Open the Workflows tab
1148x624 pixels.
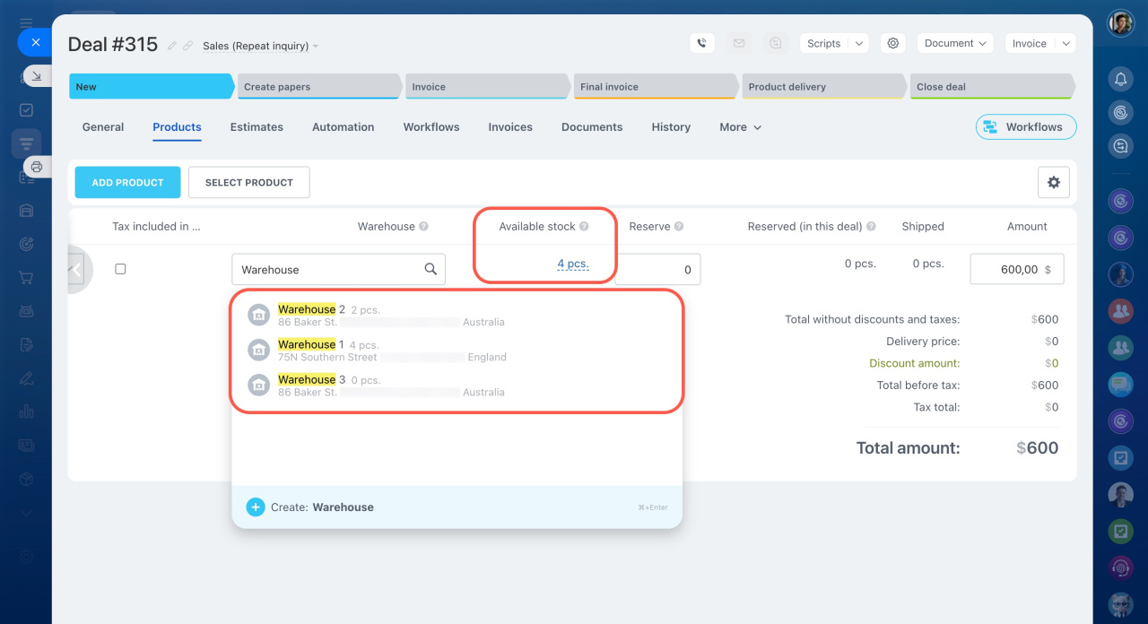coord(431,127)
